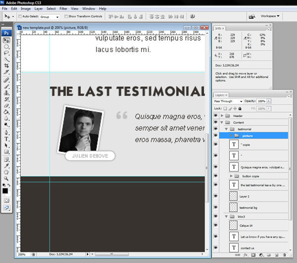Select the Pen tool
Screen dimensions: 297x263
click(x=6, y=132)
